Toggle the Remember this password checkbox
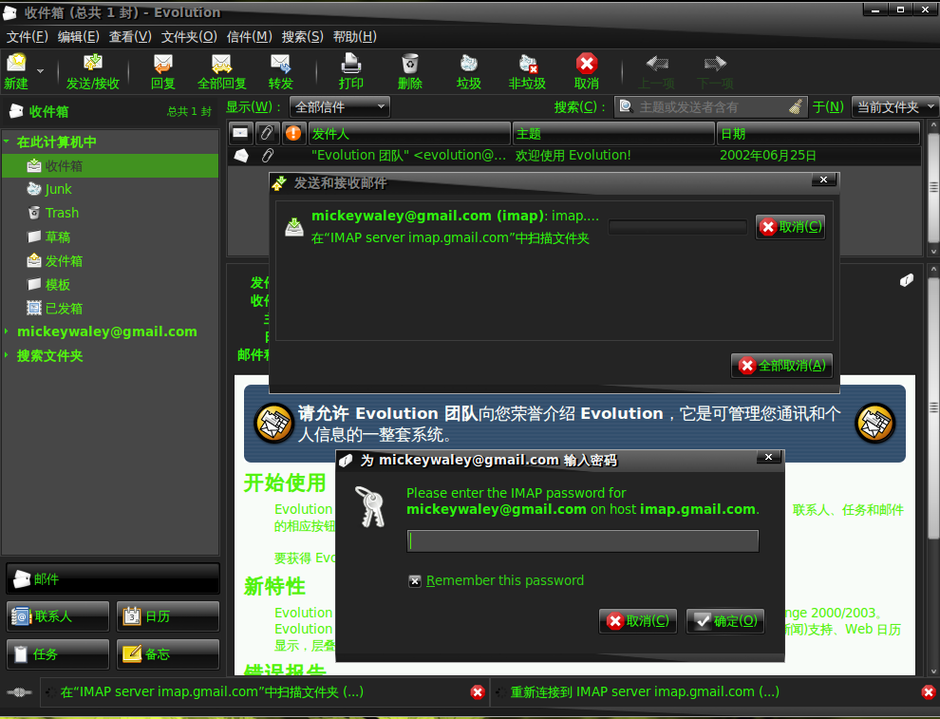Image resolution: width=940 pixels, height=719 pixels. tap(414, 580)
